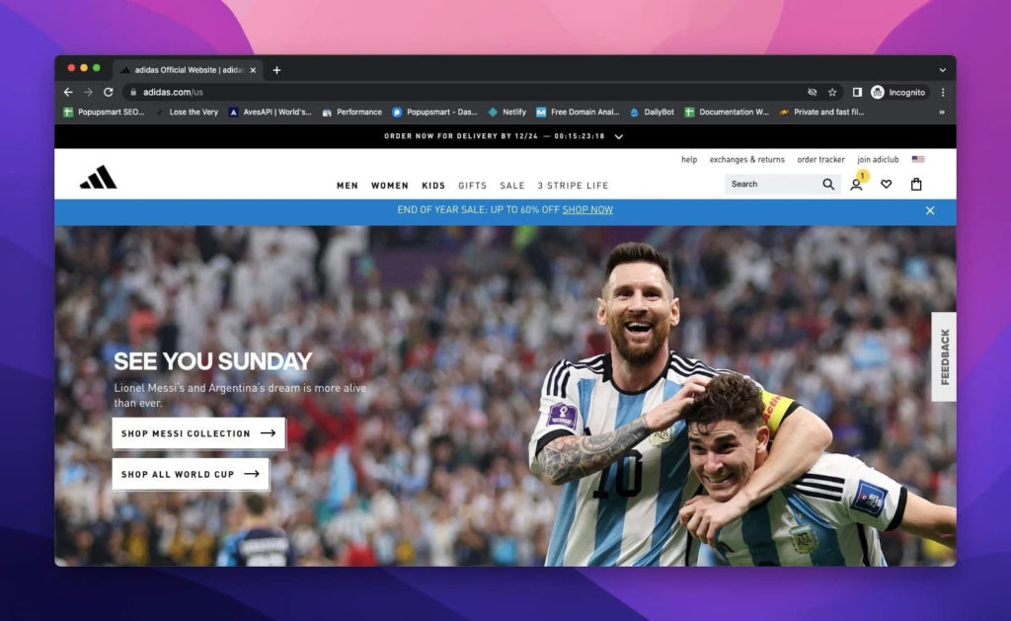Open the shopping bag icon
The width and height of the screenshot is (1011, 621).
pyautogui.click(x=916, y=185)
